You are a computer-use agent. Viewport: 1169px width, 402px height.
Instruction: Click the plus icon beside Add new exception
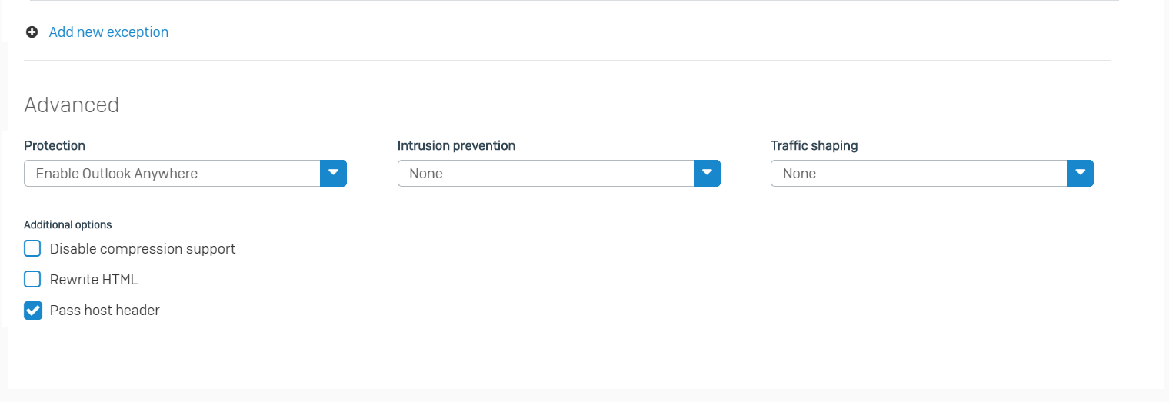click(32, 32)
